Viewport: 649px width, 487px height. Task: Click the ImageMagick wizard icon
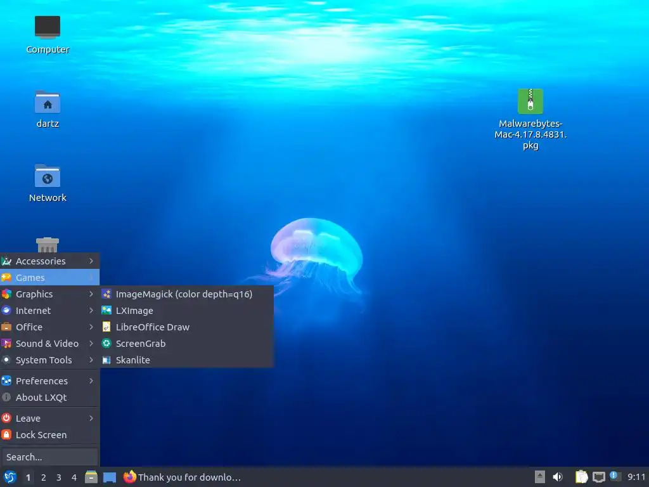106,294
